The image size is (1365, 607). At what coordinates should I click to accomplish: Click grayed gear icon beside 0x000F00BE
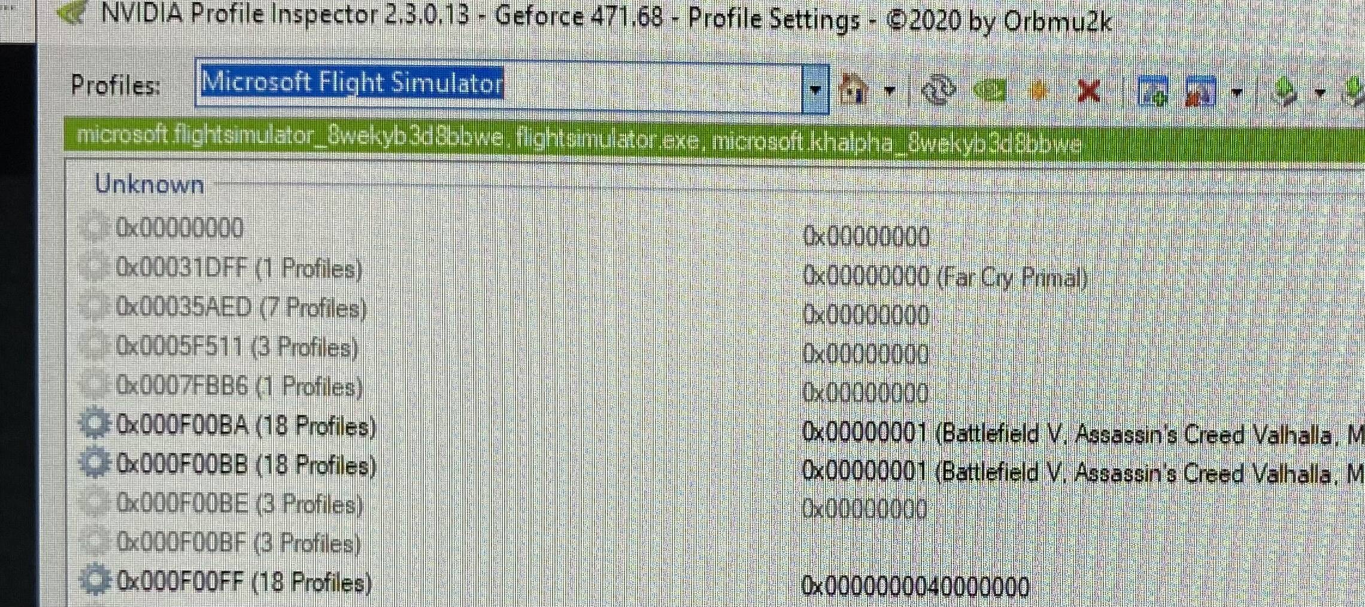(95, 504)
